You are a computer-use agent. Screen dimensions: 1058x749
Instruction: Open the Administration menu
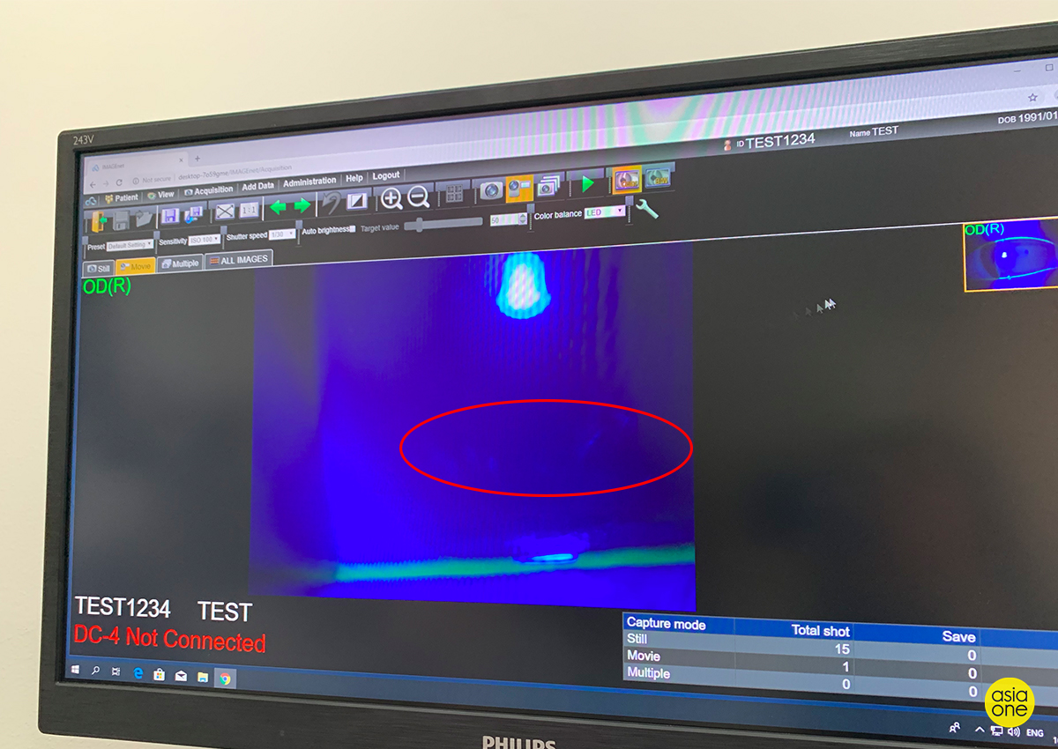(x=309, y=182)
